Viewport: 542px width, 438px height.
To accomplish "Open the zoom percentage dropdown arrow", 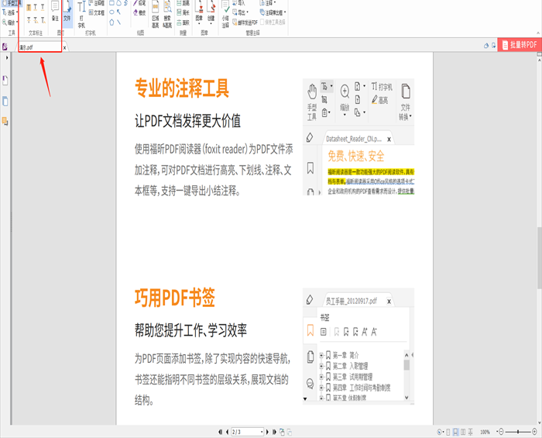I will pos(497,432).
